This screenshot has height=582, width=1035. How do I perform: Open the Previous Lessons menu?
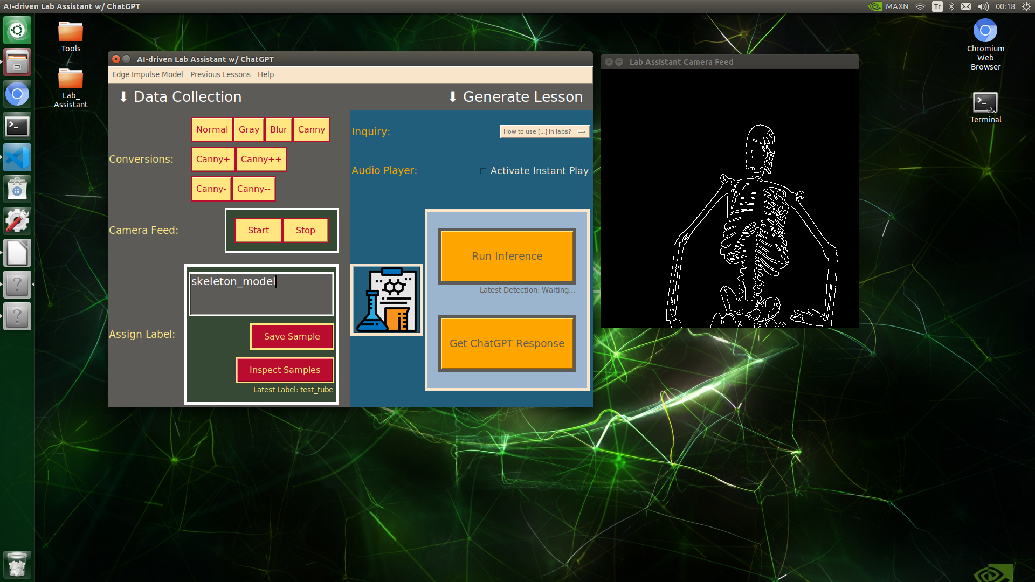pyautogui.click(x=220, y=74)
